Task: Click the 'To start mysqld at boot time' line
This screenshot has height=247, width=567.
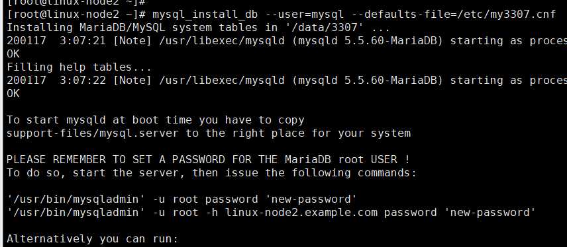Action: pyautogui.click(x=156, y=120)
